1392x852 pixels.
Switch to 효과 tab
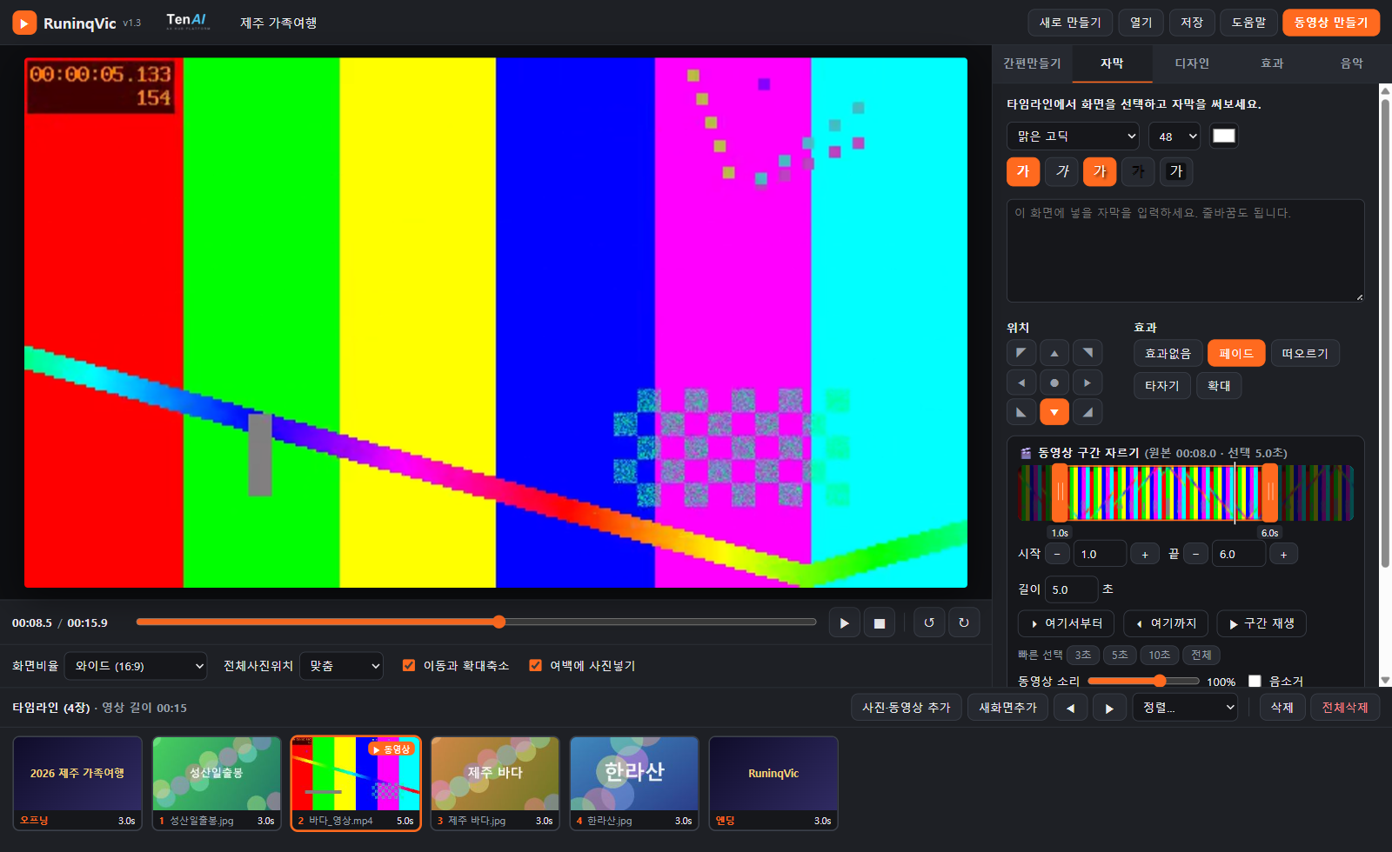tap(1272, 63)
